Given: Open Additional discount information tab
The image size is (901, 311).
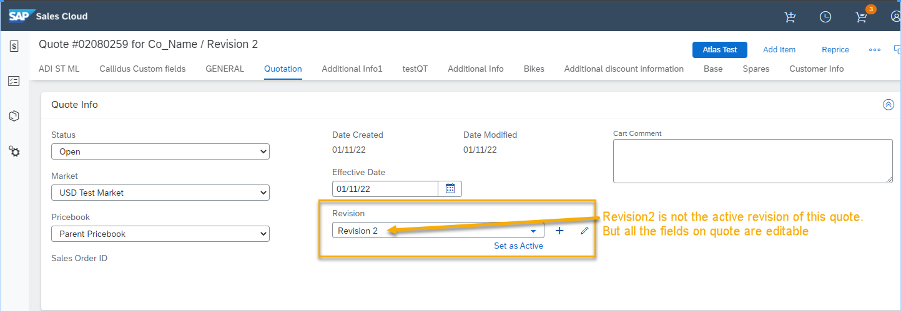Looking at the screenshot, I should pyautogui.click(x=624, y=69).
